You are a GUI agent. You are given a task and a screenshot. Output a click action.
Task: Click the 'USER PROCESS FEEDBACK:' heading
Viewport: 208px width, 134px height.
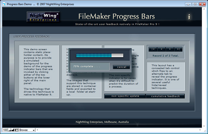tap(32, 37)
